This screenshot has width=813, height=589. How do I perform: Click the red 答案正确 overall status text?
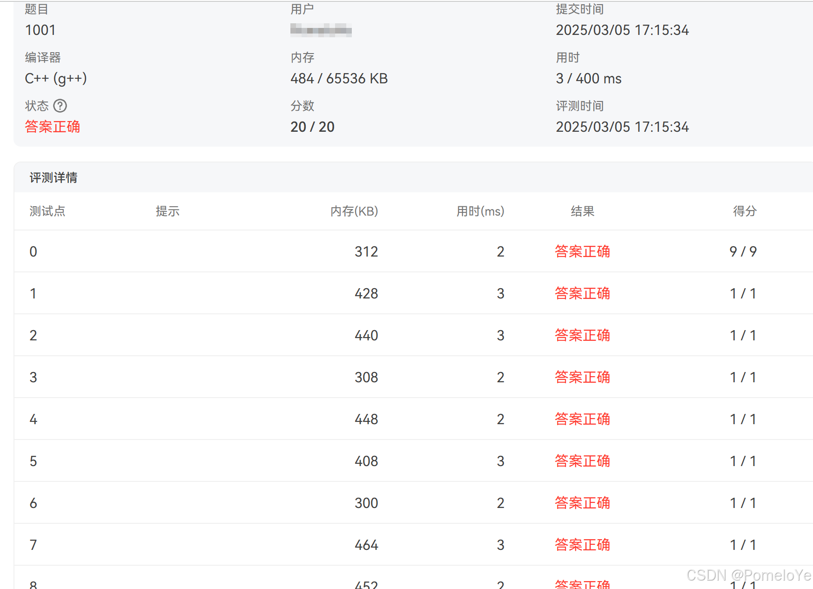tap(53, 127)
